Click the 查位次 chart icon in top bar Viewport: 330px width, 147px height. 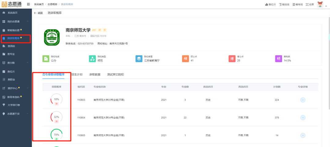tap(266, 5)
